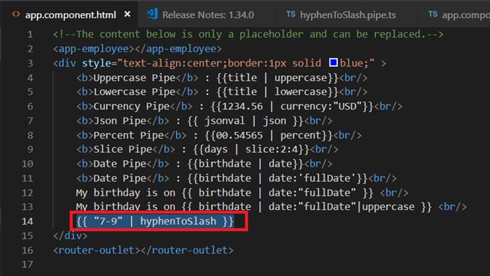Click the TS icon on hyphenToSlash.pipe.ts tab

pos(291,14)
